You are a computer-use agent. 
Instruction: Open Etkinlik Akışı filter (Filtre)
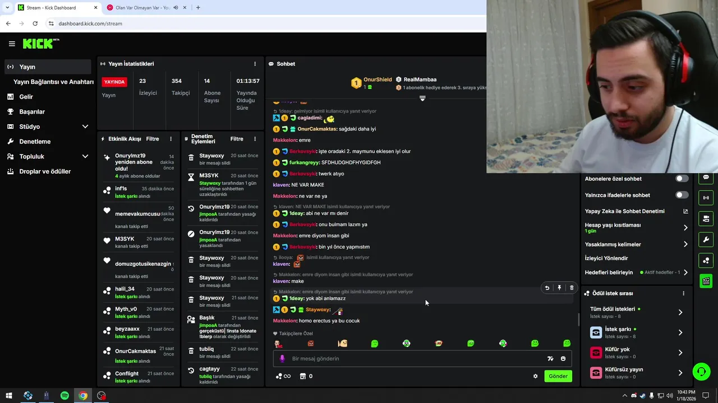[153, 139]
